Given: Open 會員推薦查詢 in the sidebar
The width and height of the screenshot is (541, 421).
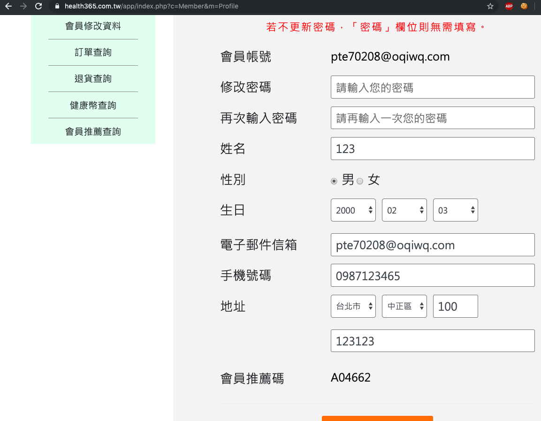Looking at the screenshot, I should [x=93, y=131].
